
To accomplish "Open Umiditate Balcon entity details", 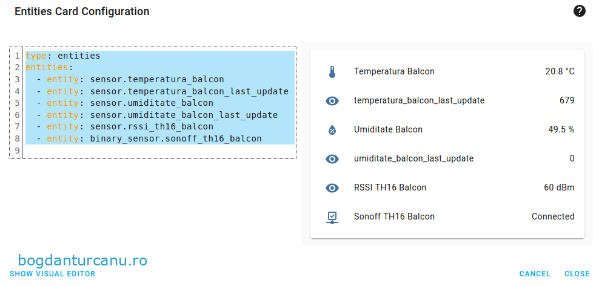I will pyautogui.click(x=388, y=130).
